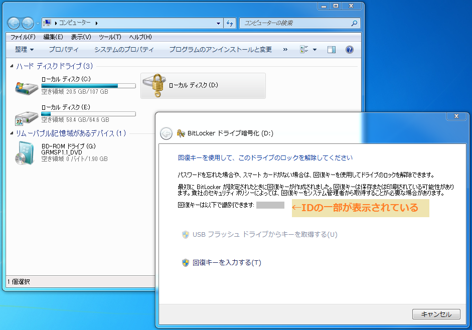Open the 整理 dropdown
Screen dimensions: 472x330
pos(24,49)
